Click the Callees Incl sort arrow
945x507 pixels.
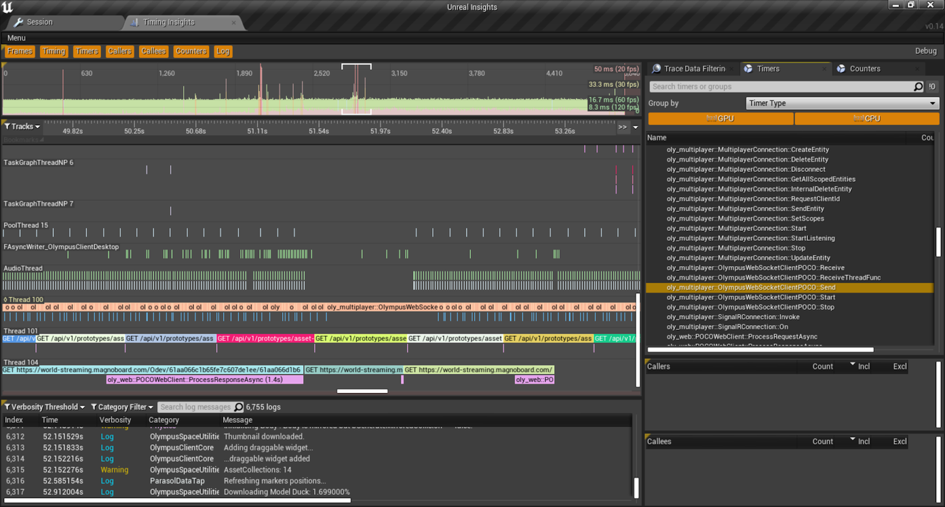[852, 440]
